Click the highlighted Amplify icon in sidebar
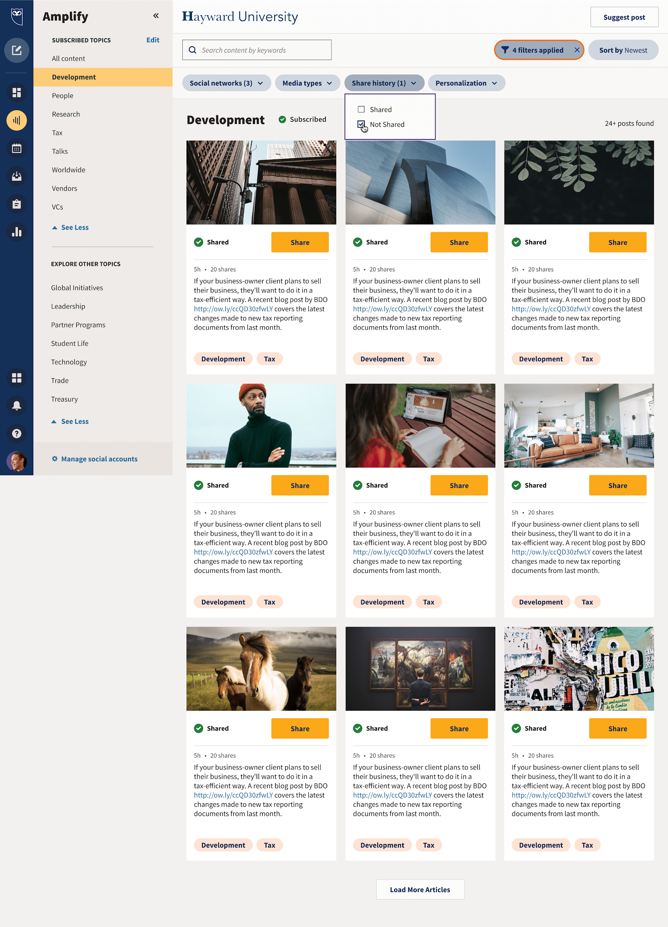This screenshot has width=668, height=927. (x=16, y=120)
